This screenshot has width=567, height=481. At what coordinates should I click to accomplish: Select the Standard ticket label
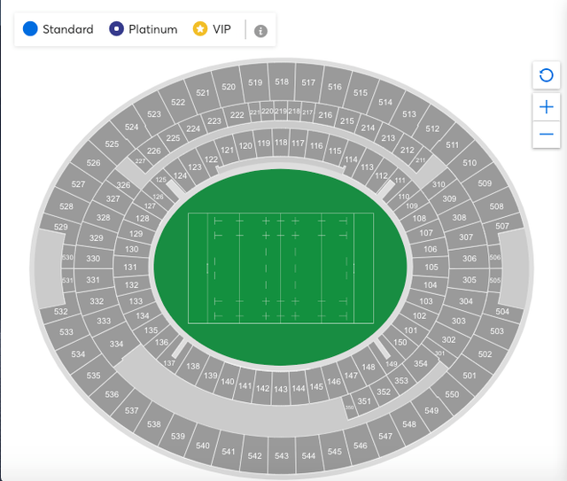(x=68, y=29)
